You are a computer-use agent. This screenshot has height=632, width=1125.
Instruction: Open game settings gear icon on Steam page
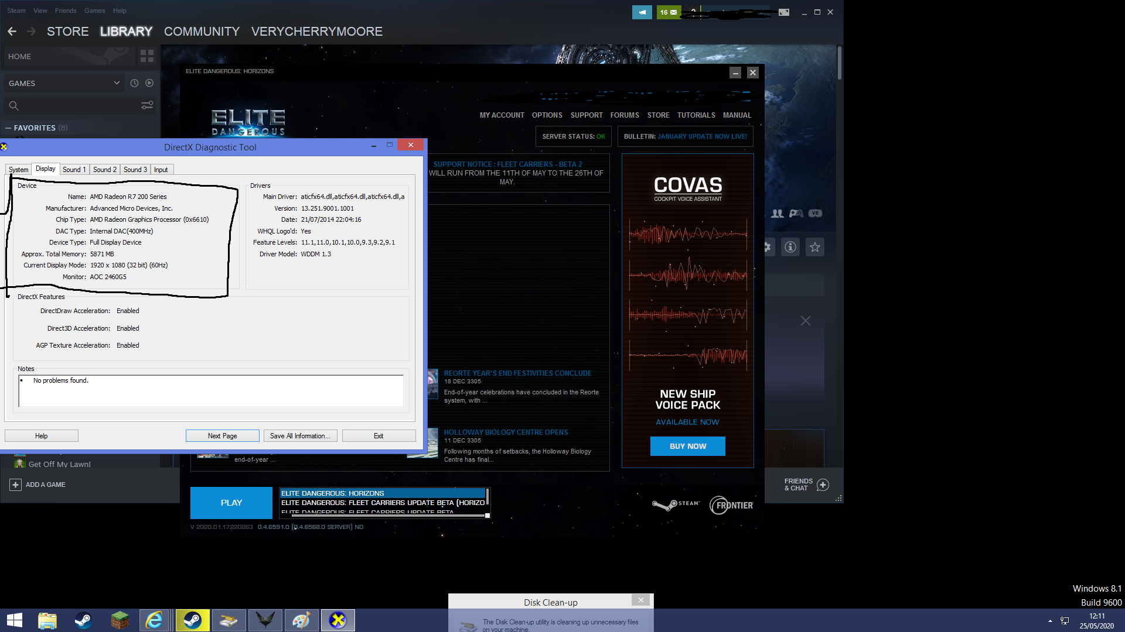[768, 247]
